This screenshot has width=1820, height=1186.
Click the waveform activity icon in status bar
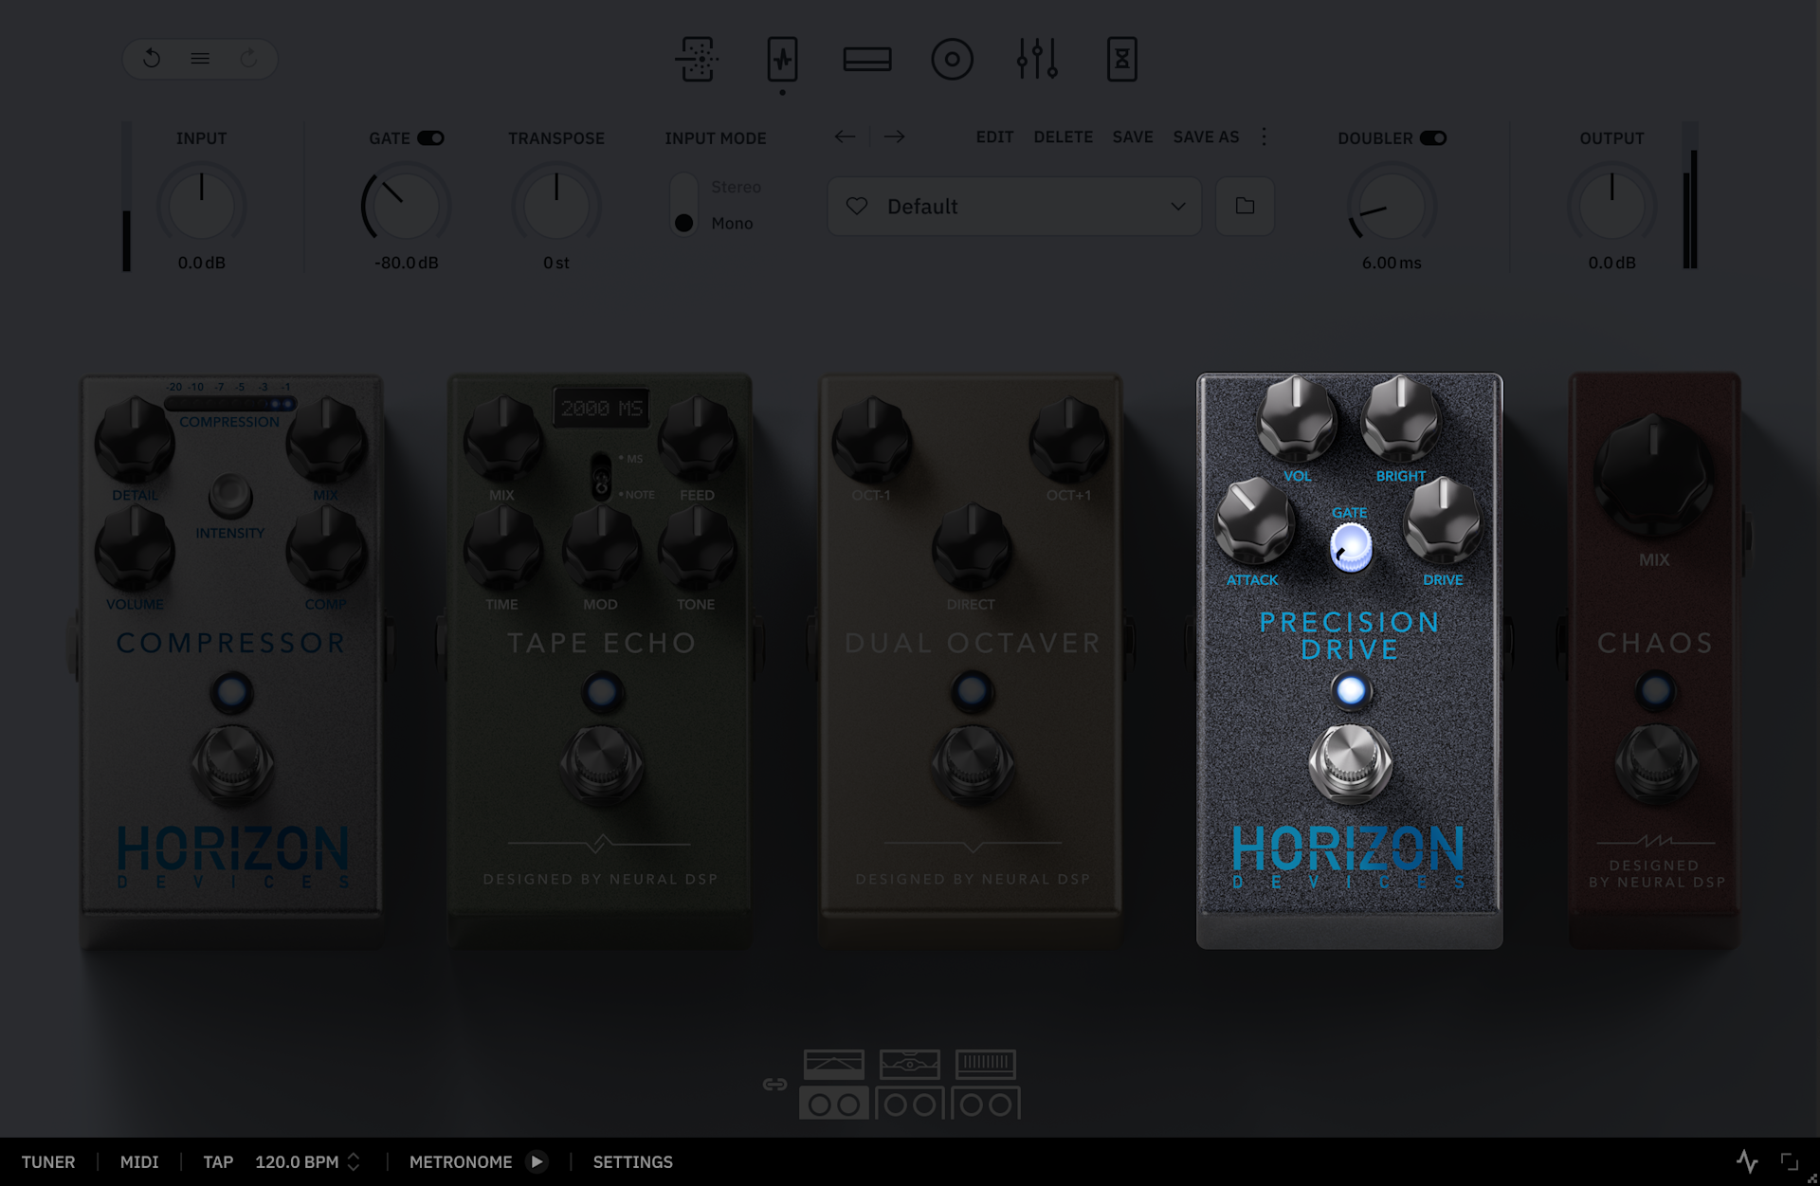pyautogui.click(x=1747, y=1161)
